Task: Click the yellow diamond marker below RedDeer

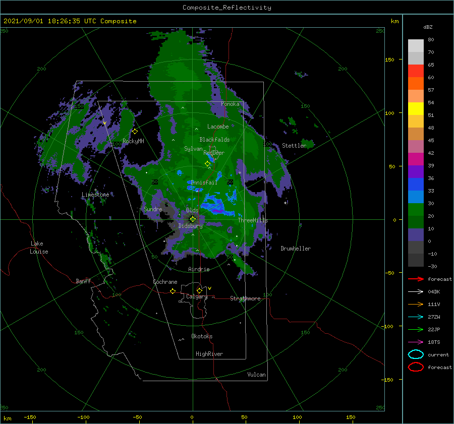Action: pyautogui.click(x=208, y=164)
